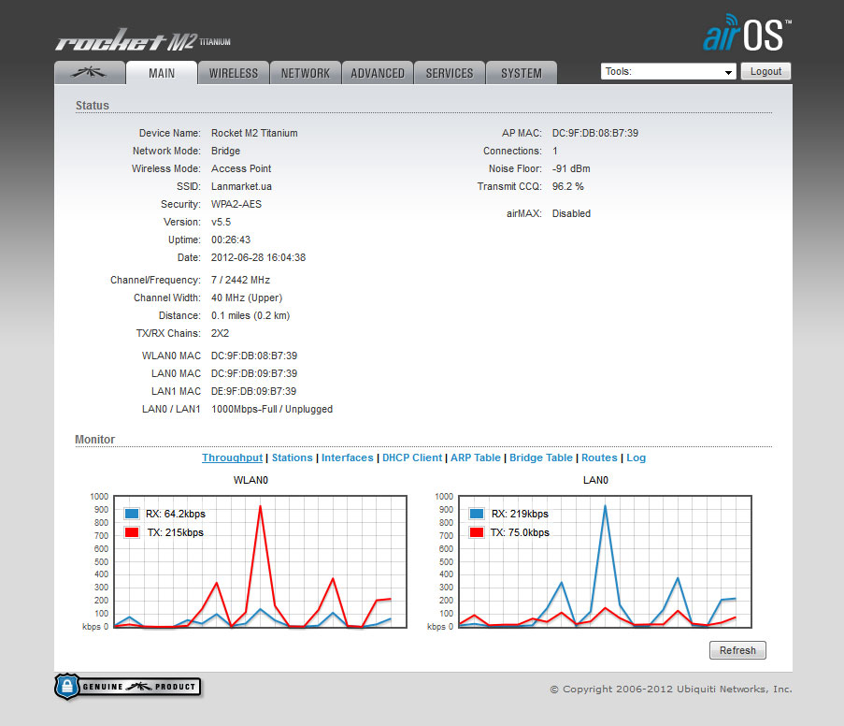Click the Logout button
The height and width of the screenshot is (726, 844).
(x=765, y=70)
